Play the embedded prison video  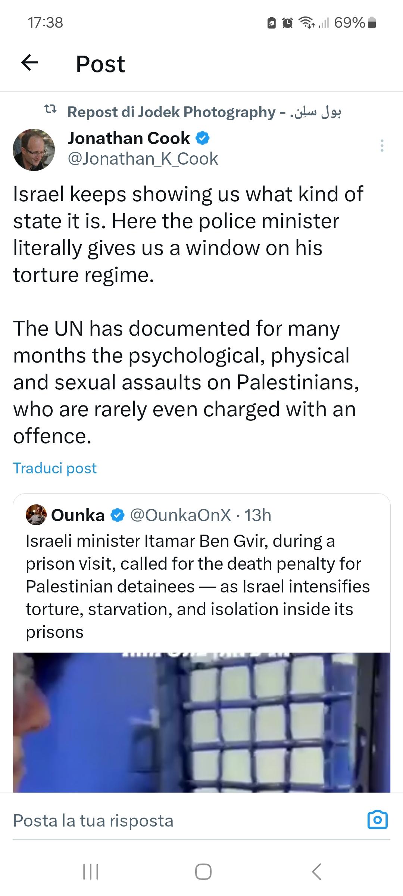coord(201,722)
